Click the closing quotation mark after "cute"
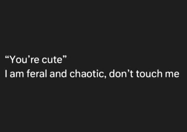 coord(64,57)
